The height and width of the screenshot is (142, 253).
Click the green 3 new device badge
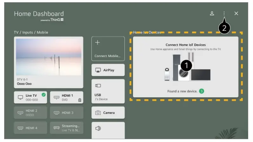(x=202, y=91)
